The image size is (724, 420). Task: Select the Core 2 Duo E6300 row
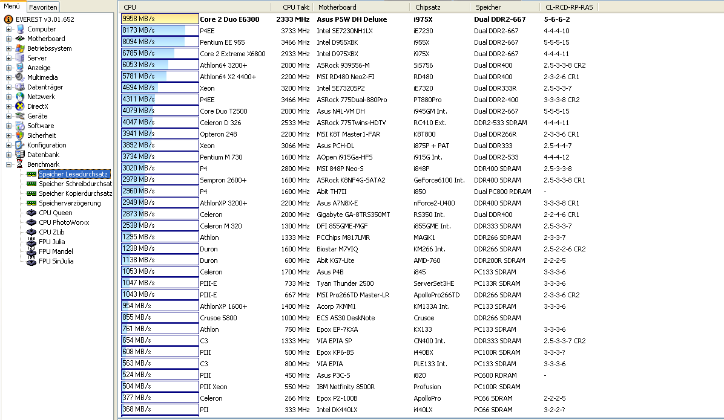[360, 19]
